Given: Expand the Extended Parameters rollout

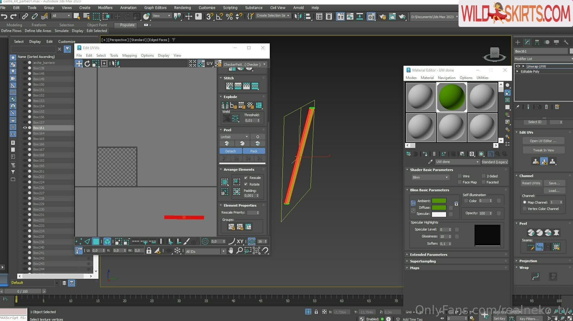Looking at the screenshot, I should click(428, 255).
